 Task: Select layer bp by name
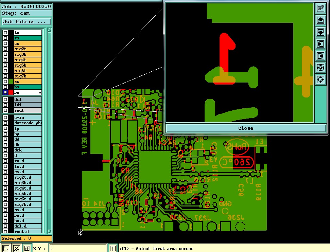tap(28, 134)
